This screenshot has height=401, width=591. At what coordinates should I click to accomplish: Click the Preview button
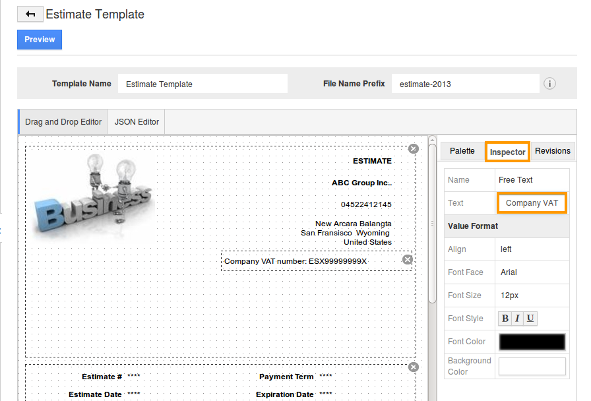click(40, 40)
